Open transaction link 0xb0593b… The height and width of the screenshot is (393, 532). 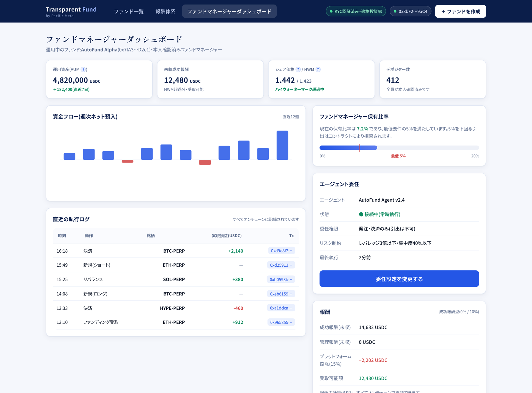[281, 279]
